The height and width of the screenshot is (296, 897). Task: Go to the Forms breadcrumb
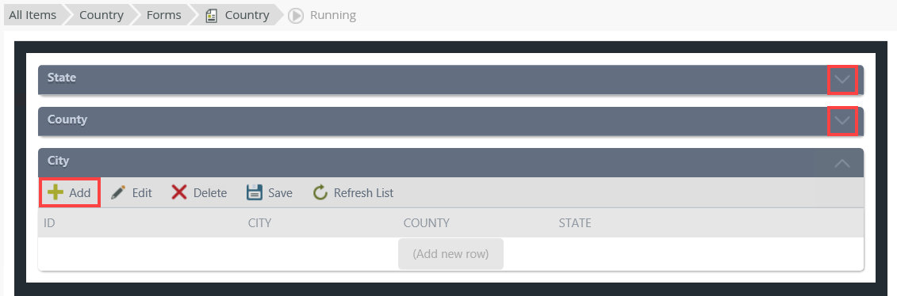coord(163,15)
